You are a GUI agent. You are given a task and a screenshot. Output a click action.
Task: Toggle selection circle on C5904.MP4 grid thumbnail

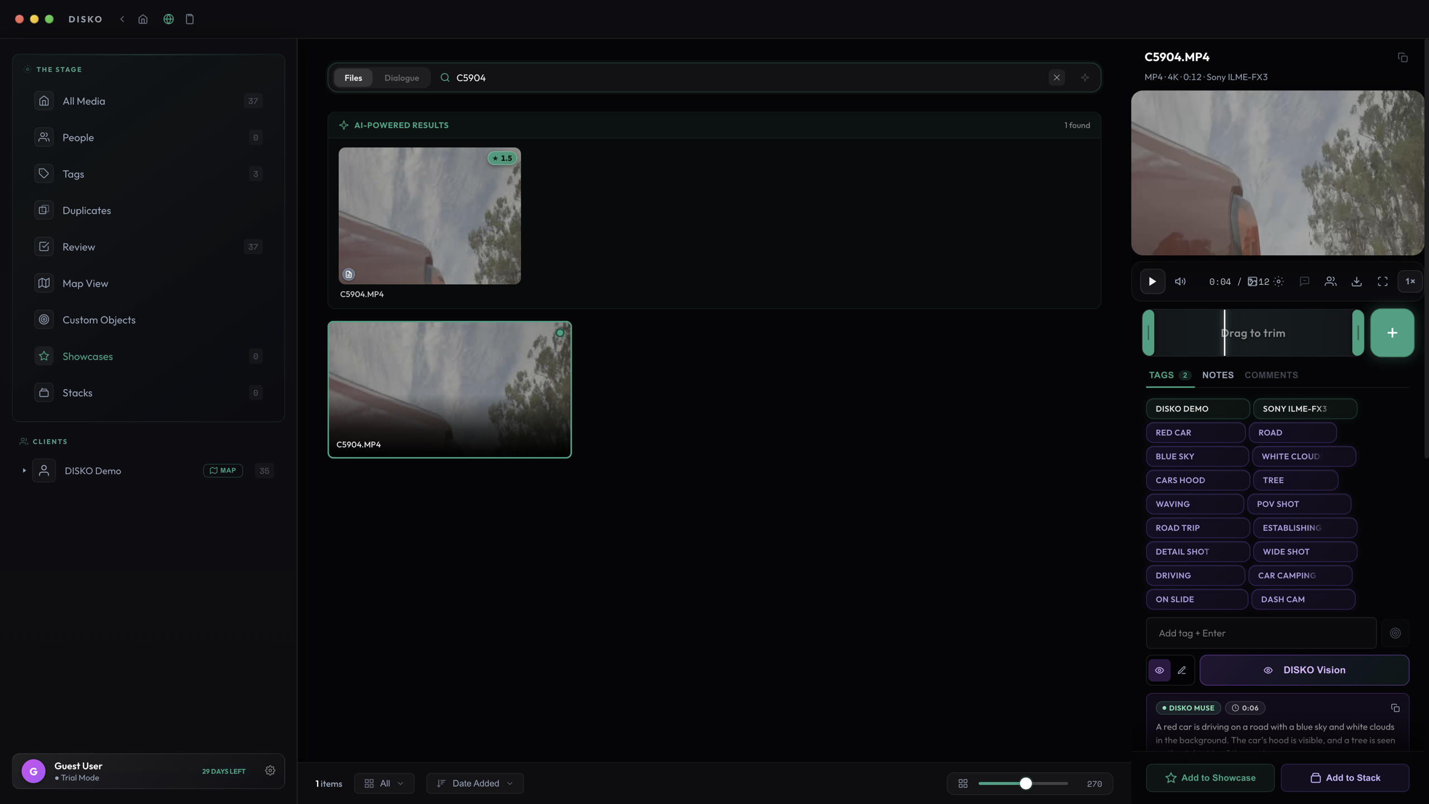(560, 333)
